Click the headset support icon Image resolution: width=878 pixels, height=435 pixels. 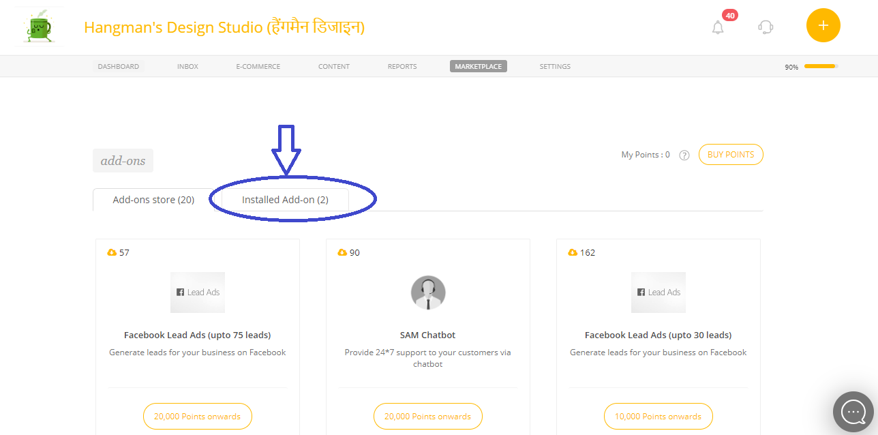coord(766,27)
